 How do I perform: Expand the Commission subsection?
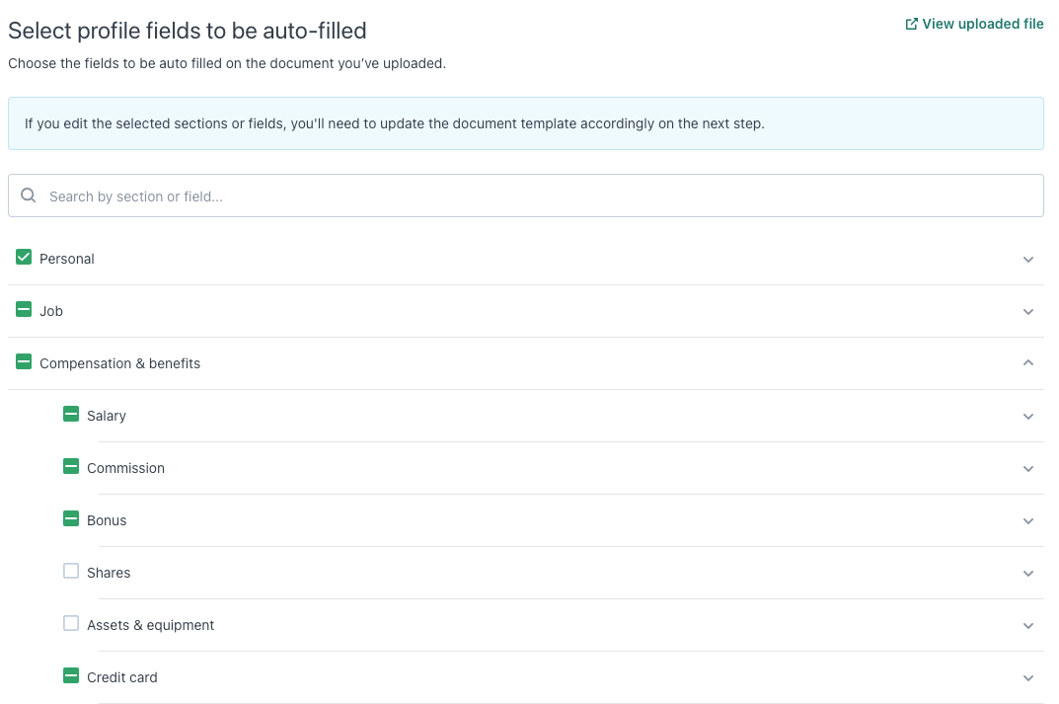(1027, 468)
